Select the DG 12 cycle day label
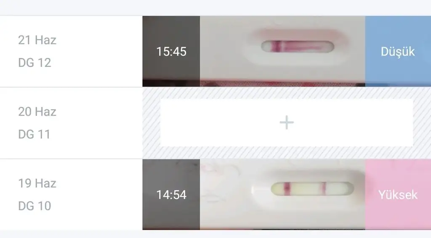Image resolution: width=431 pixels, height=238 pixels. [35, 63]
